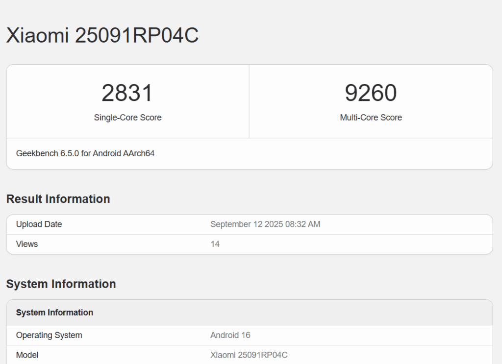The height and width of the screenshot is (364, 502).
Task: Click the Single-Core Score label
Action: point(127,118)
